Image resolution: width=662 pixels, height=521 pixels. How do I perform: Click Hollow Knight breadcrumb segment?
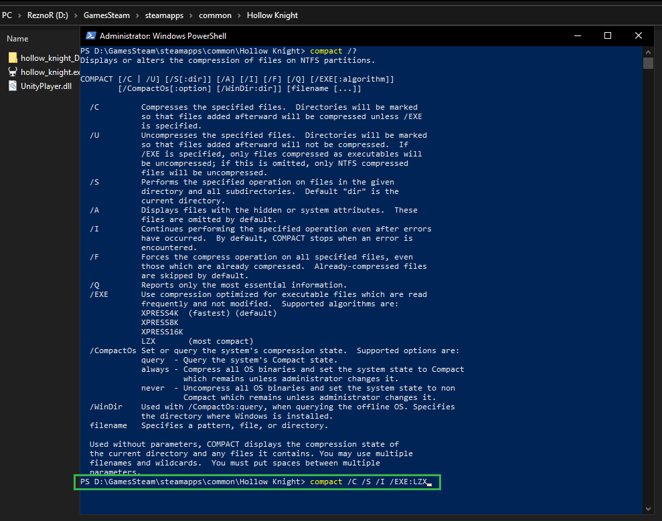pyautogui.click(x=272, y=15)
